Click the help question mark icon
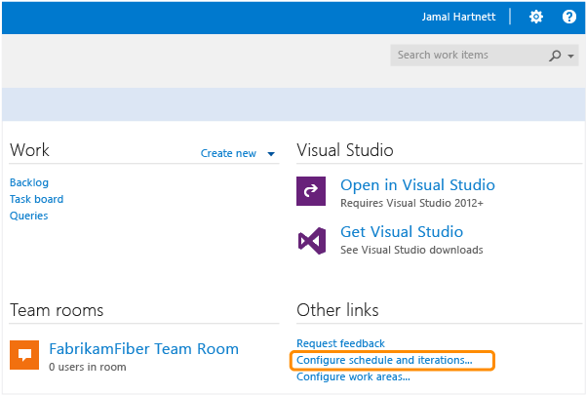This screenshot has height=395, width=586. coord(569,18)
